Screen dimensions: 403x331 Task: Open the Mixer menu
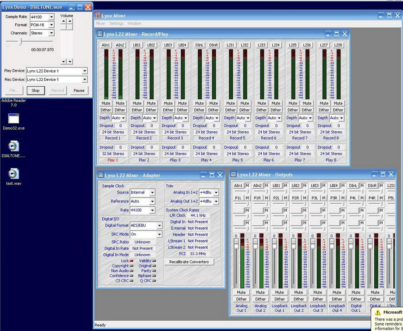100,23
